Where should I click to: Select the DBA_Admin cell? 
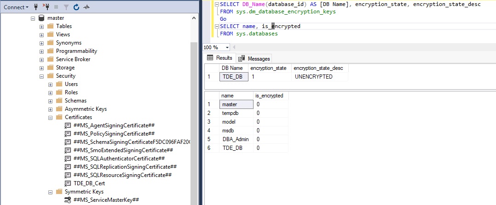[x=236, y=139]
